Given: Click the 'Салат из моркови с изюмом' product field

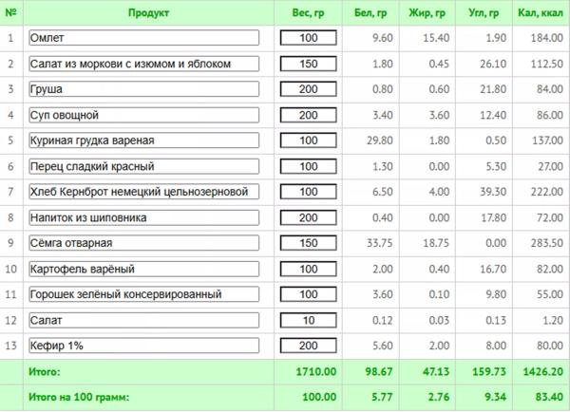Looking at the screenshot, I should (143, 64).
